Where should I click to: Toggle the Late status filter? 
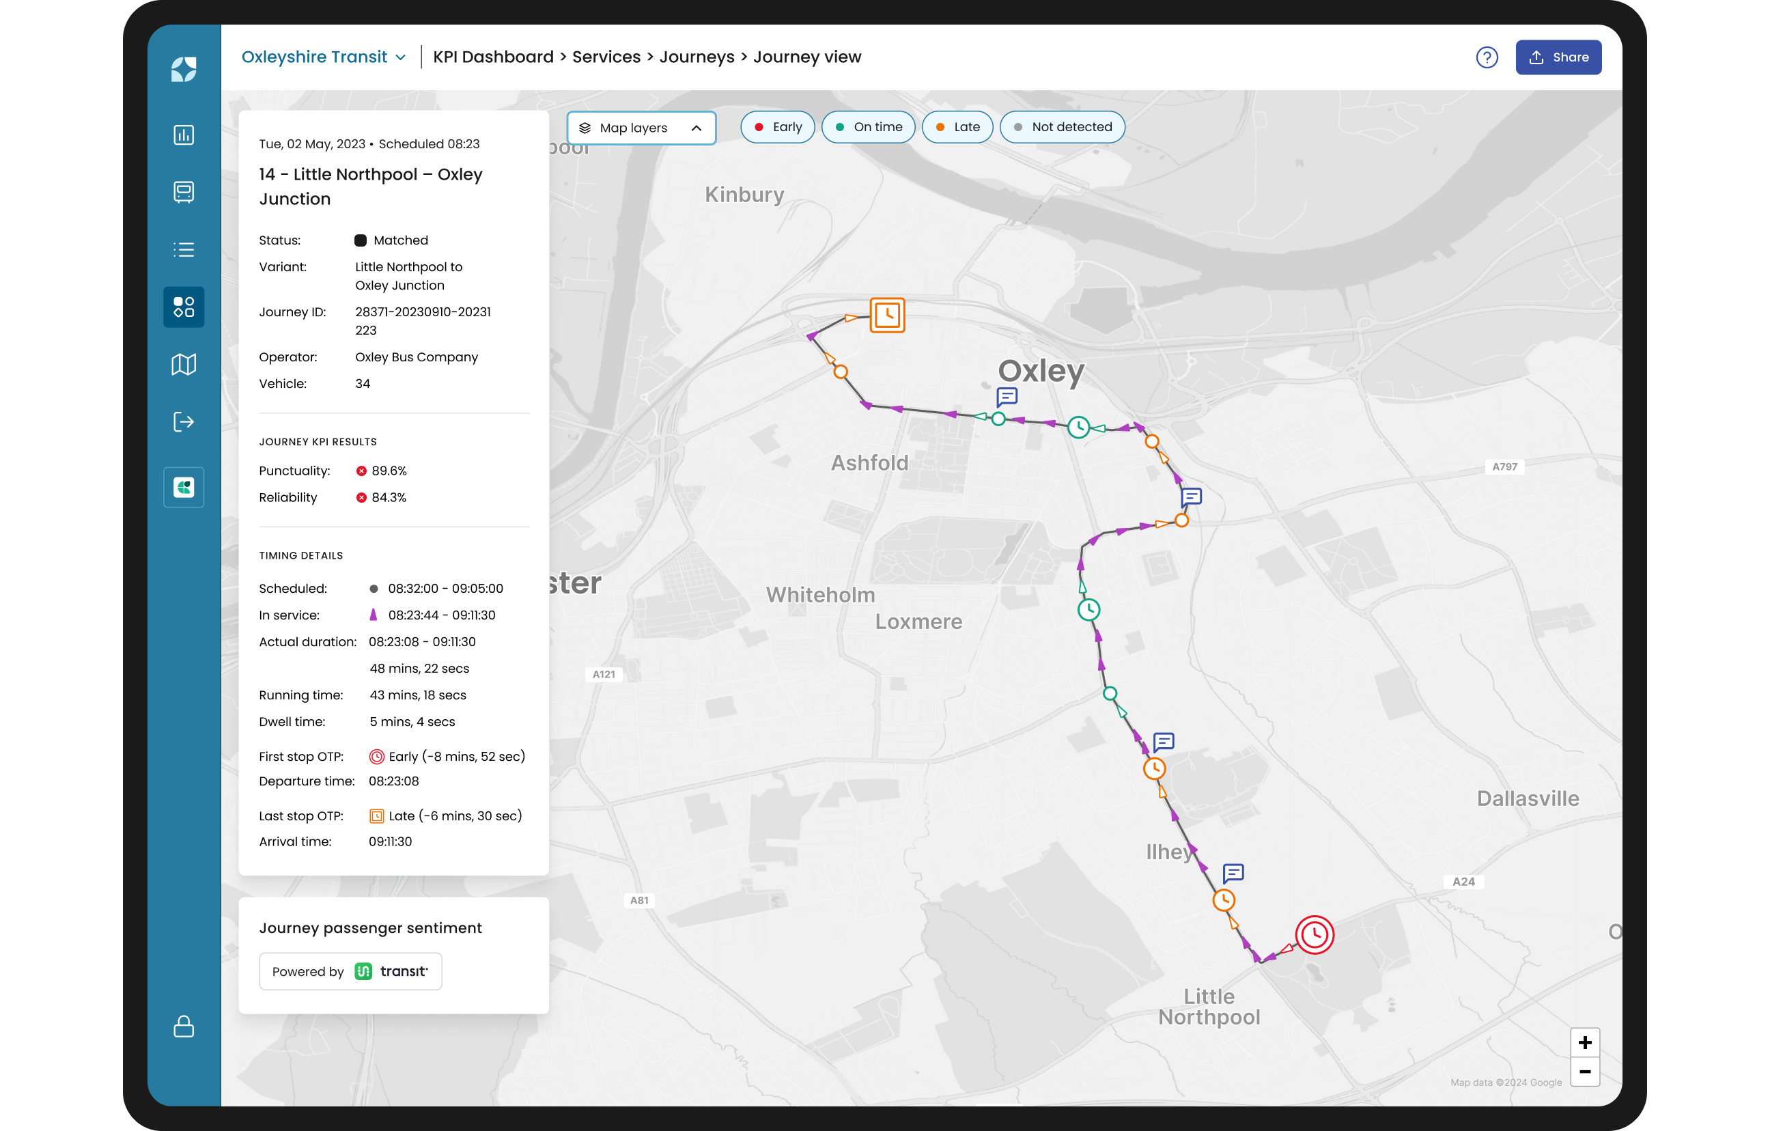point(957,126)
